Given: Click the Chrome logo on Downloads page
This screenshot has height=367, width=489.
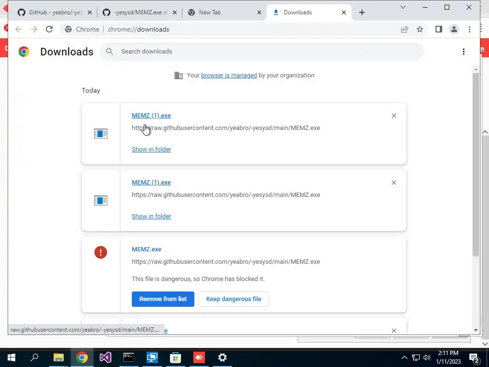Looking at the screenshot, I should point(24,52).
